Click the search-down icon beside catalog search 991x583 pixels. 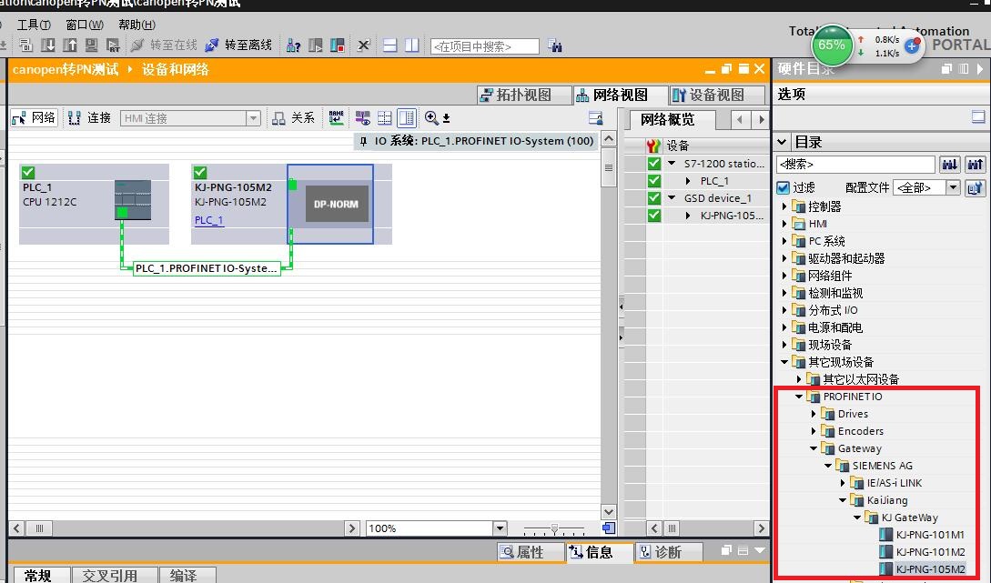tap(950, 165)
